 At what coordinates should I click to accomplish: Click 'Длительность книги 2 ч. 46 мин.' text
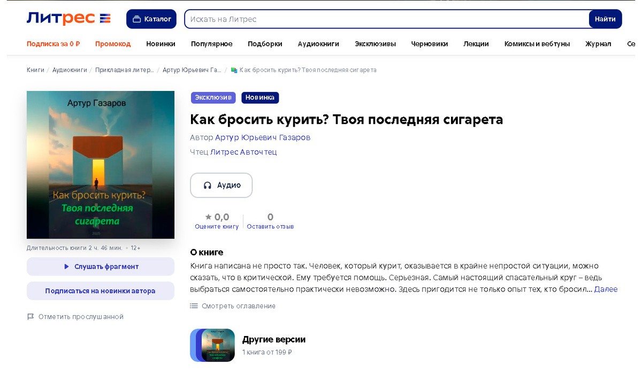click(x=75, y=248)
